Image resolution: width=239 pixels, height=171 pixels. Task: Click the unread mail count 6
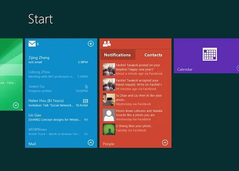(x=38, y=44)
